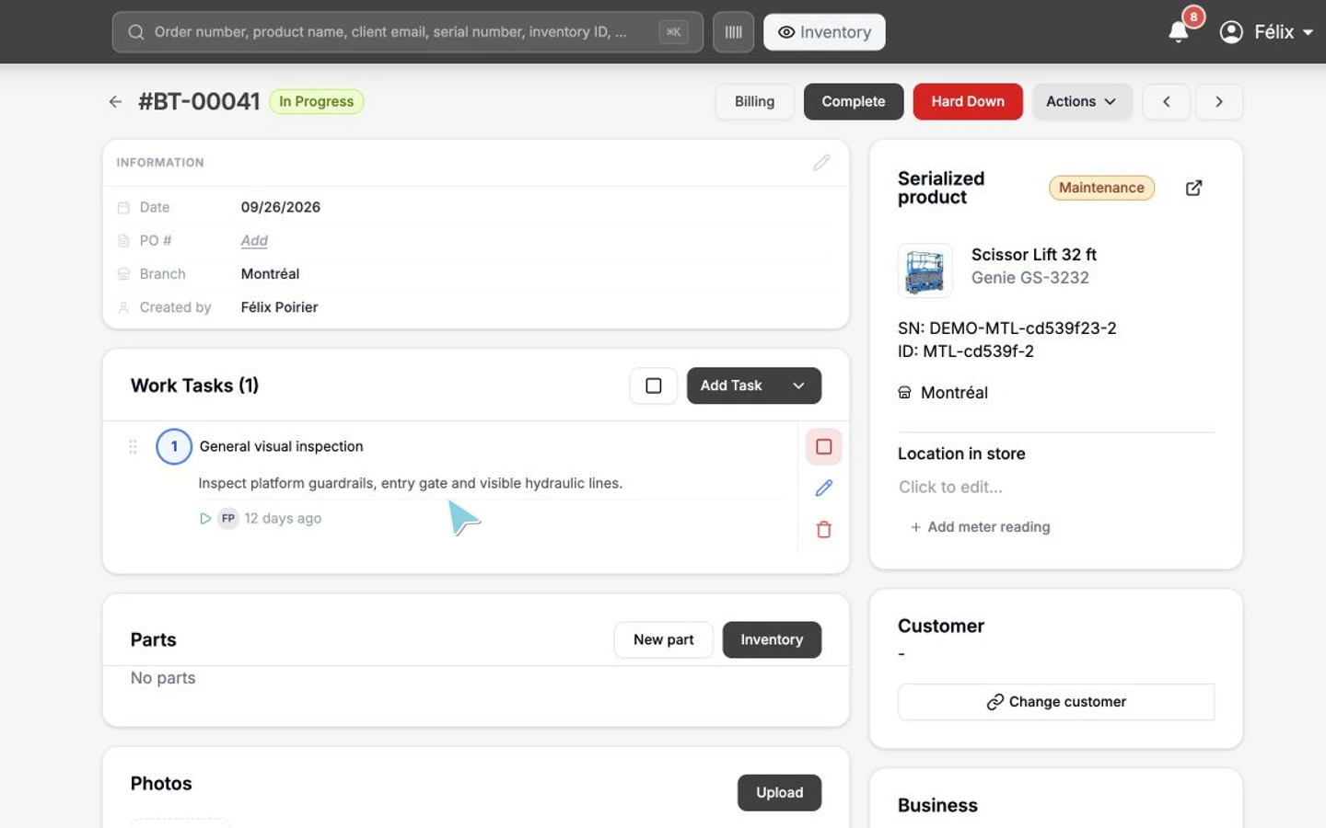Open the Add Task dropdown arrow
Viewport: 1326px width, 828px height.
click(799, 385)
